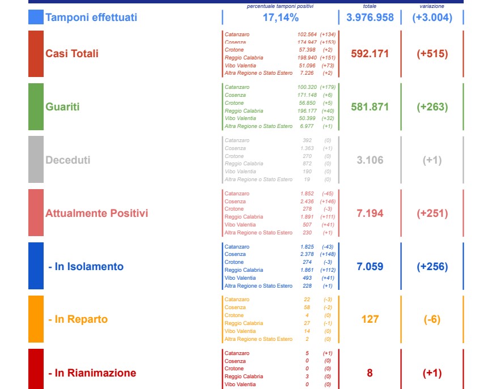Viewport: 492px width, 389px height.
Task: Click the orange block beside In Reparto
Action: point(36,319)
